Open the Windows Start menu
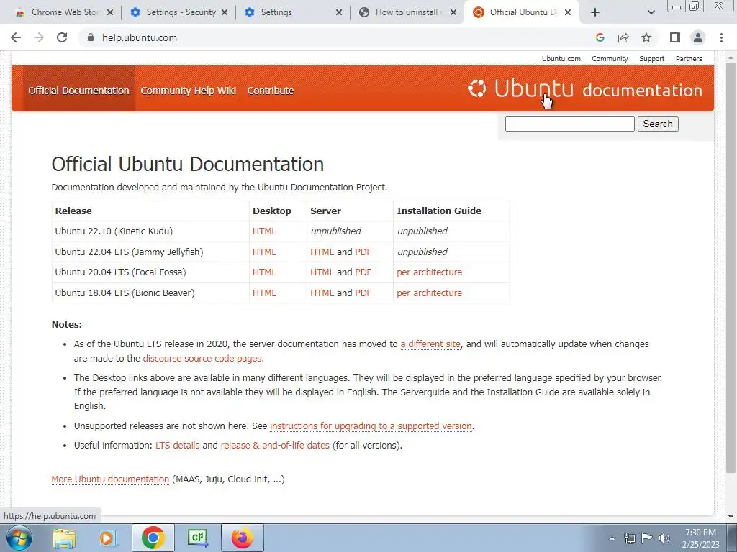737x552 pixels. point(19,538)
